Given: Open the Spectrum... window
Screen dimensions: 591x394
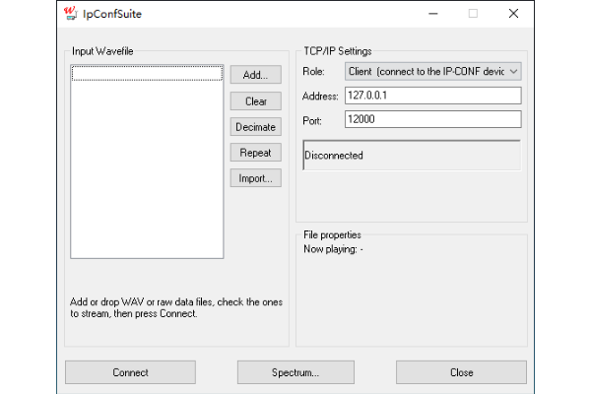Looking at the screenshot, I should pyautogui.click(x=295, y=372).
